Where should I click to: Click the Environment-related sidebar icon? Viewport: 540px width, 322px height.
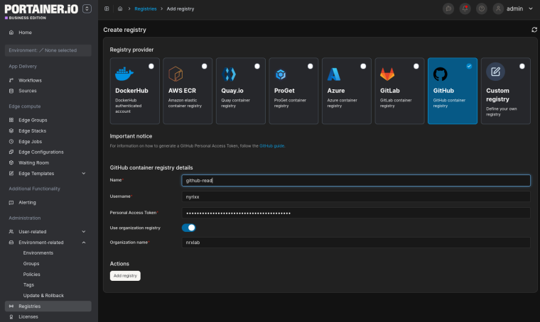click(x=11, y=243)
